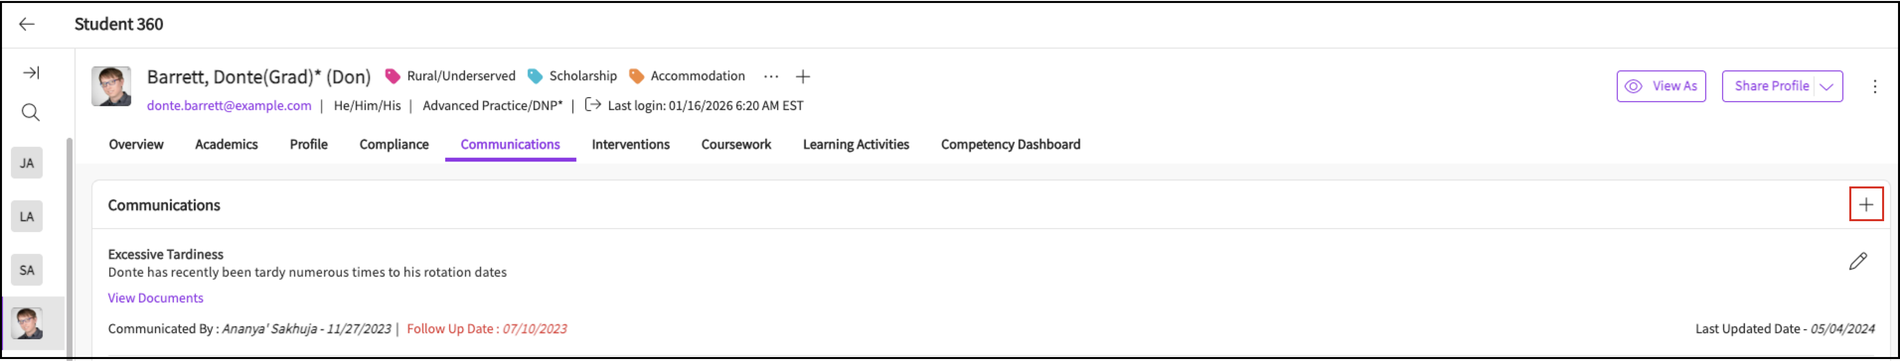This screenshot has height=361, width=1900.
Task: Add a new communication with plus icon
Action: 1865,204
